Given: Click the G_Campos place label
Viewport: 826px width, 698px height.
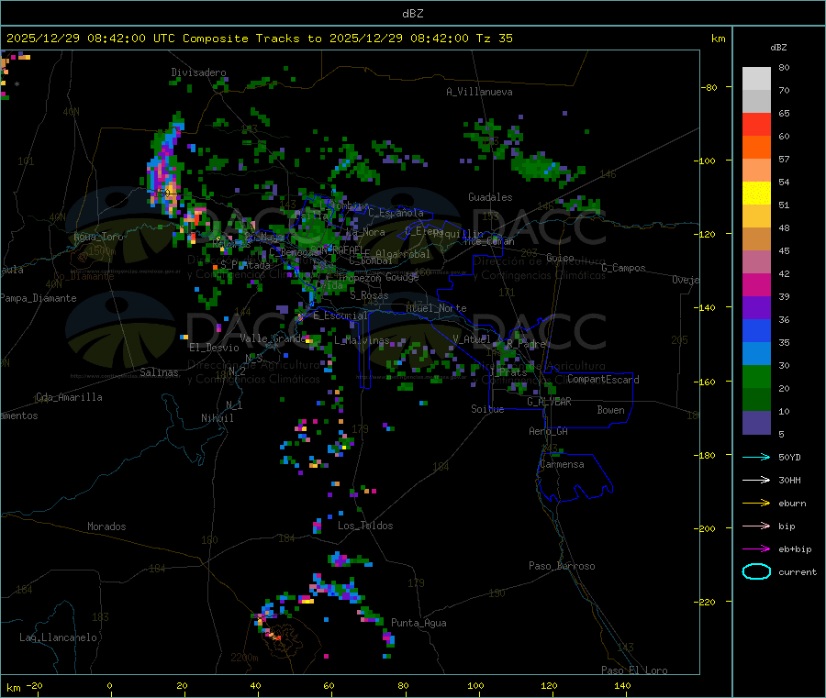Looking at the screenshot, I should 623,268.
